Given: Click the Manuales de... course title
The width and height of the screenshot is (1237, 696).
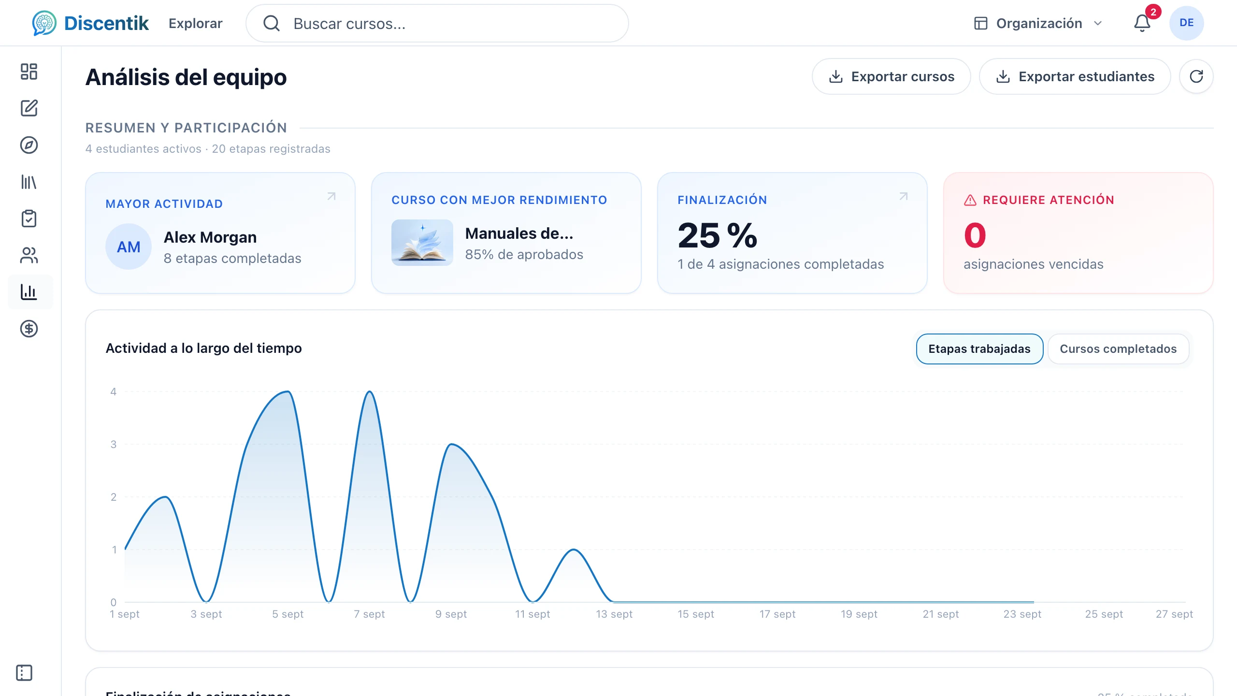Looking at the screenshot, I should [519, 233].
